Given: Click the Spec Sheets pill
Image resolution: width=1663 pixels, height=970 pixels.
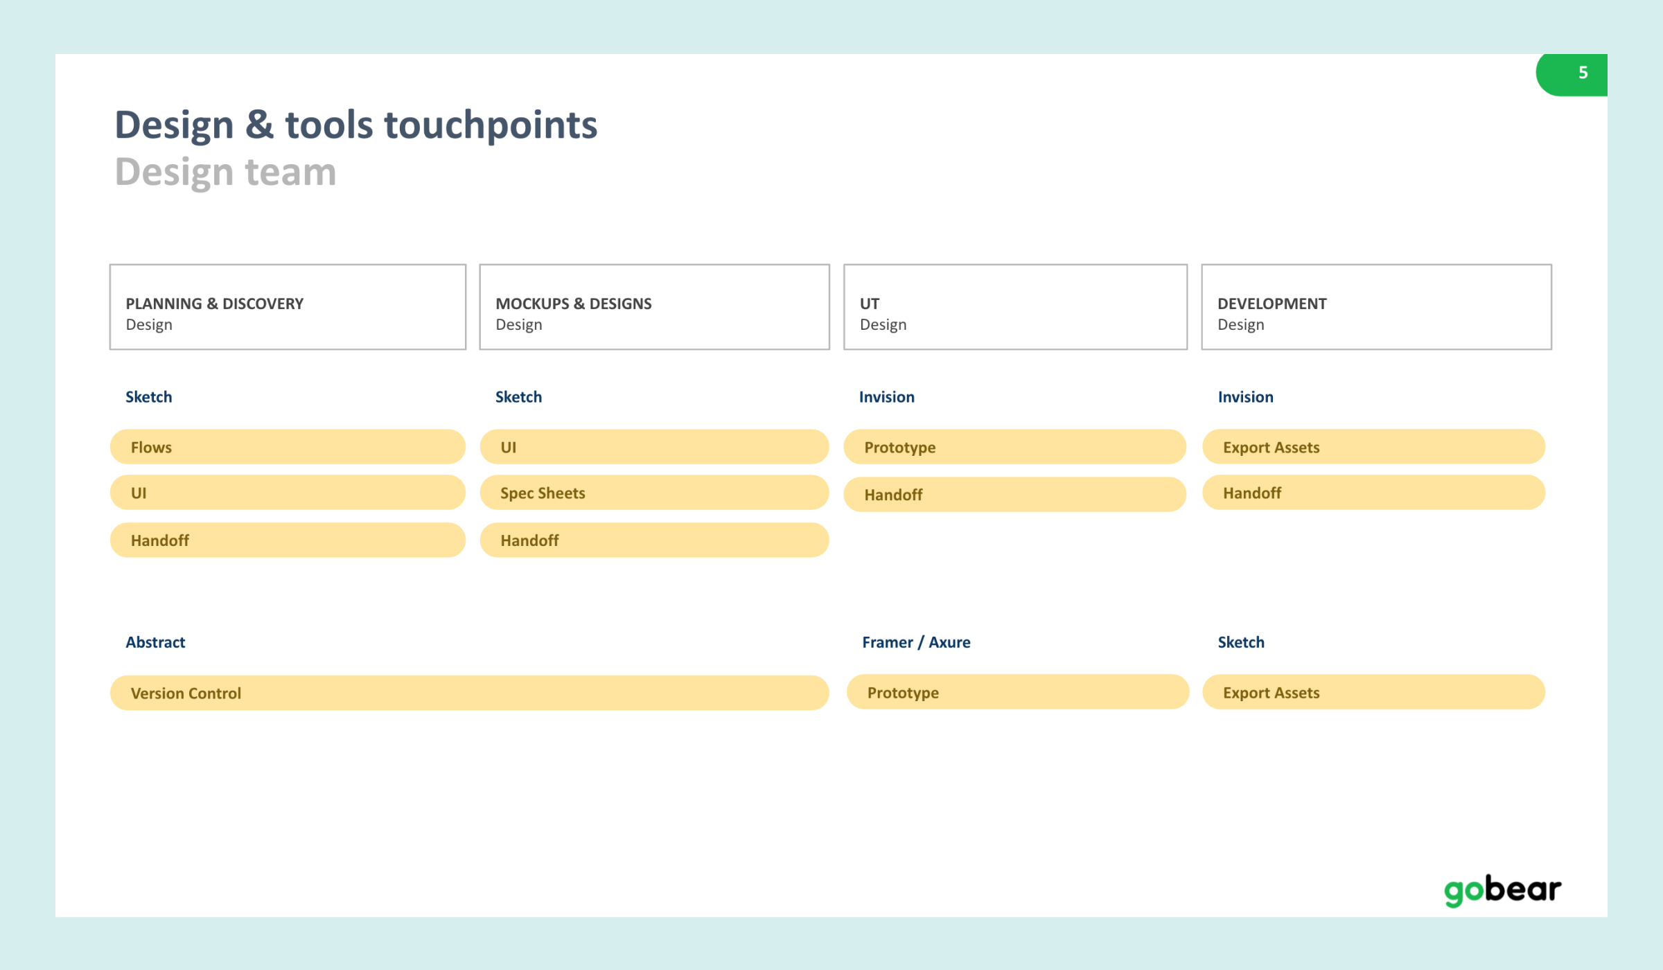Looking at the screenshot, I should pos(654,493).
